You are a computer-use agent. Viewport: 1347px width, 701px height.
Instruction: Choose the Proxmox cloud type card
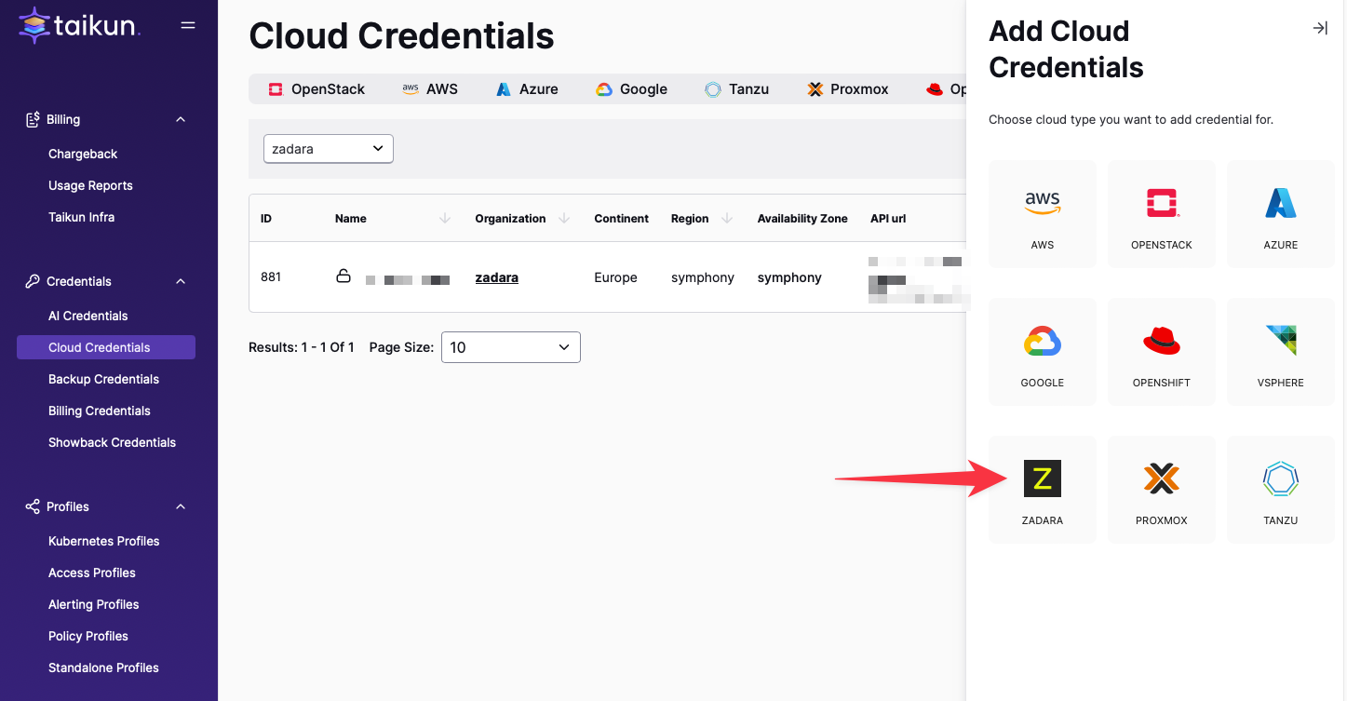coord(1162,490)
